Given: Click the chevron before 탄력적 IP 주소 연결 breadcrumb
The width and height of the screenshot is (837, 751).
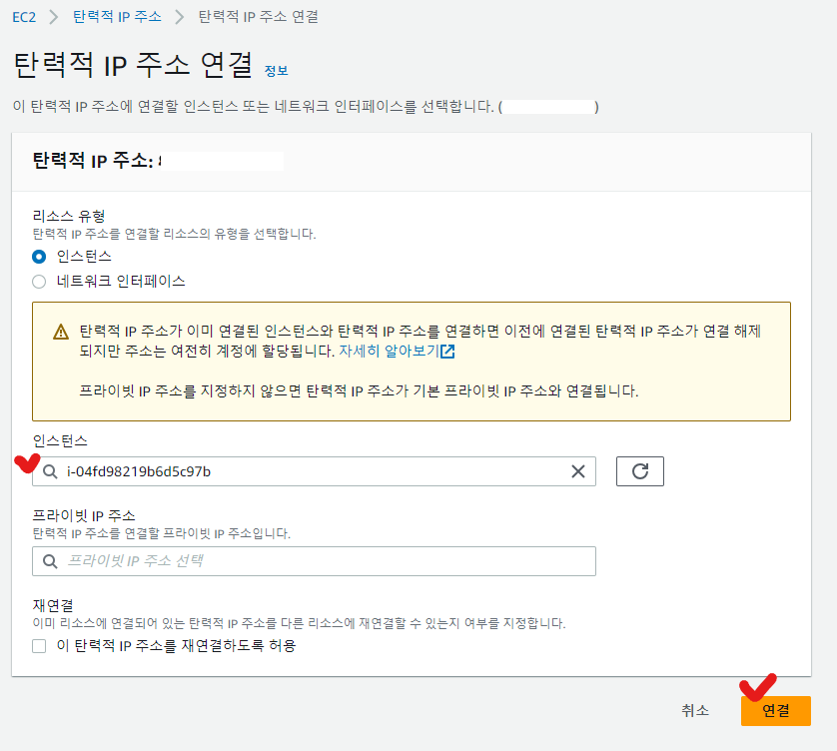Looking at the screenshot, I should 180,17.
